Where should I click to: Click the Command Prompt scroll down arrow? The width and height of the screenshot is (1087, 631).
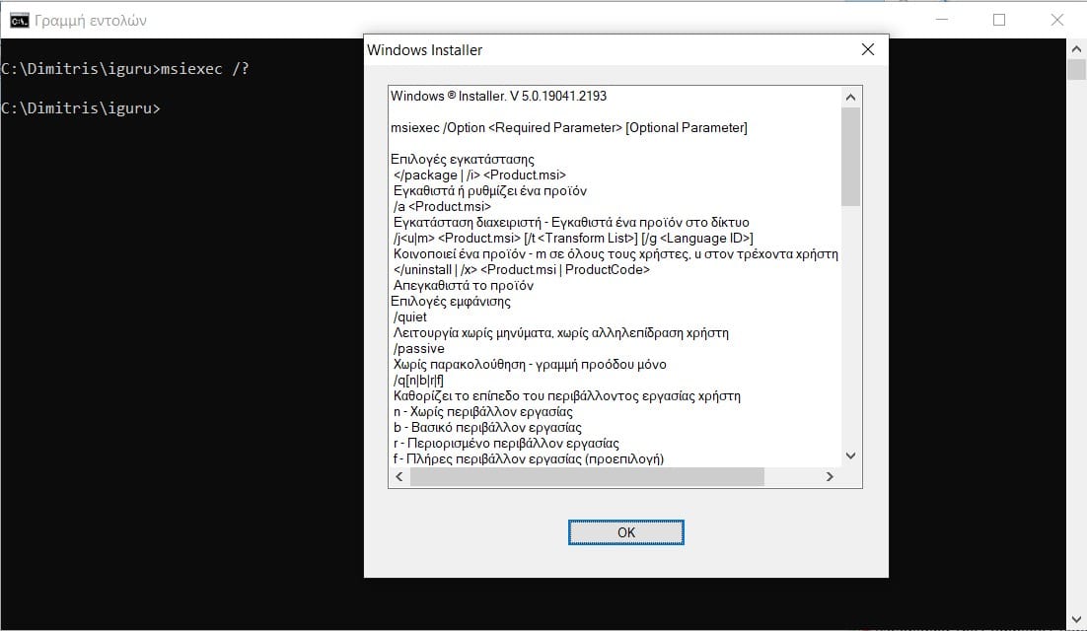(x=1076, y=618)
